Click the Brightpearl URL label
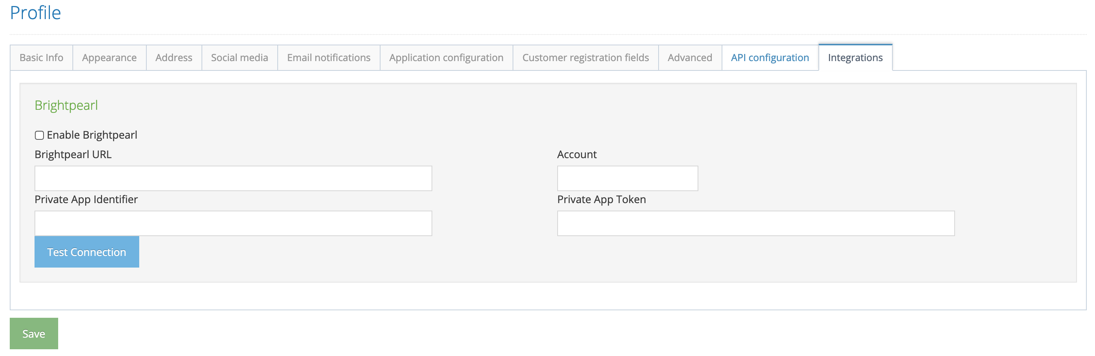The width and height of the screenshot is (1095, 356). 73,154
